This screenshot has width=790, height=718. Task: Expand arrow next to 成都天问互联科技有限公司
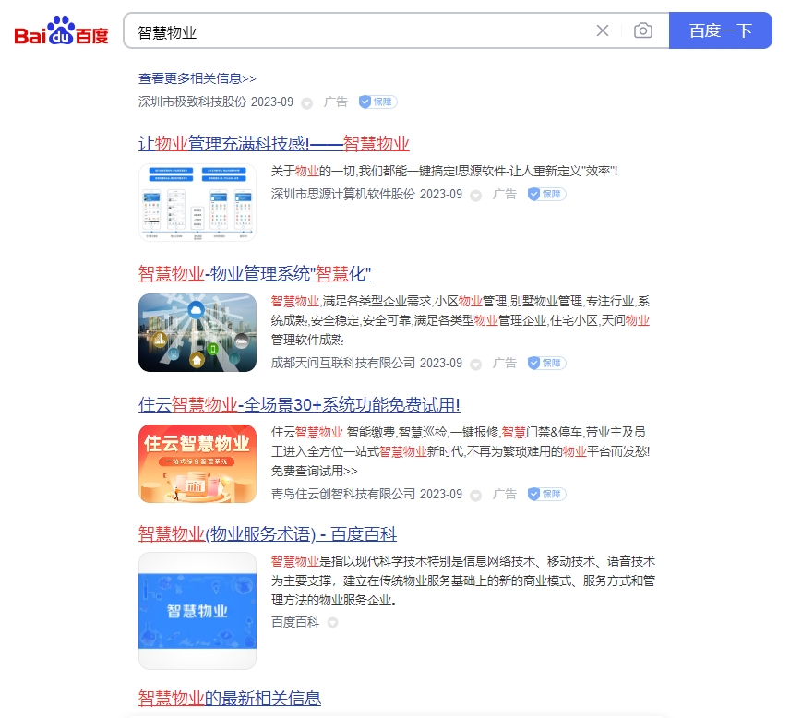point(475,365)
